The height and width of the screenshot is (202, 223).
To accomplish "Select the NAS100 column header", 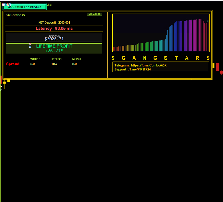I will (x=76, y=59).
